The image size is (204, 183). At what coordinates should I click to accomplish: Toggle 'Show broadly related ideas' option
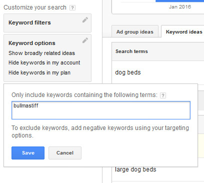pyautogui.click(x=41, y=53)
